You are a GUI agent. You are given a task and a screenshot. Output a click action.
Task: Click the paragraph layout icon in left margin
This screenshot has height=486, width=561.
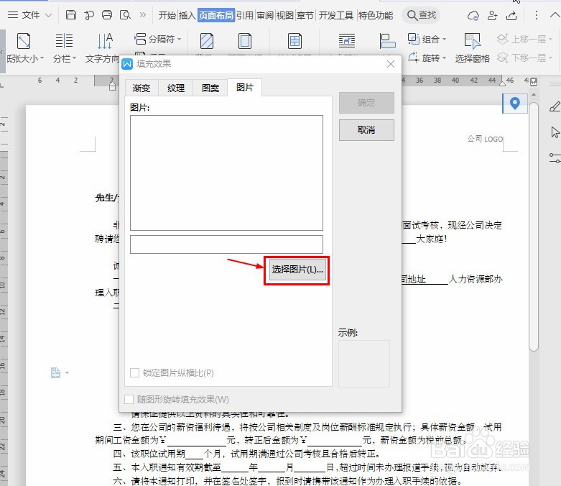click(x=56, y=373)
